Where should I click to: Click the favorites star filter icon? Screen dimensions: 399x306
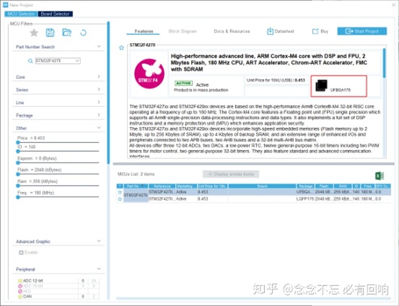pos(34,33)
